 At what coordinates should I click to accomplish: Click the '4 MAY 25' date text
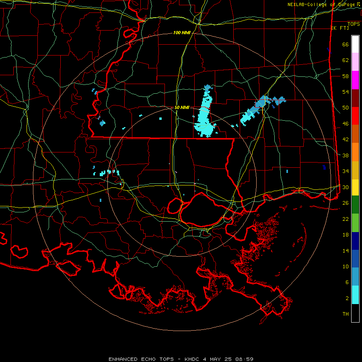point(217,359)
